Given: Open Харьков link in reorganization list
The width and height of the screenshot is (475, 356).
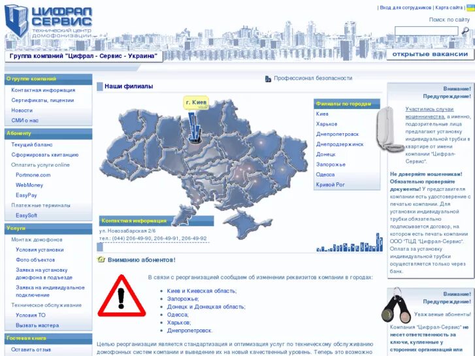Looking at the screenshot, I should (179, 323).
